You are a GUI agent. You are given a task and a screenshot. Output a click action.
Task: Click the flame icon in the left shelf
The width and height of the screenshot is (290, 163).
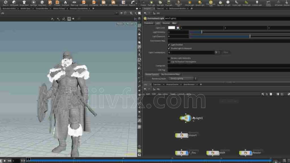65,3
